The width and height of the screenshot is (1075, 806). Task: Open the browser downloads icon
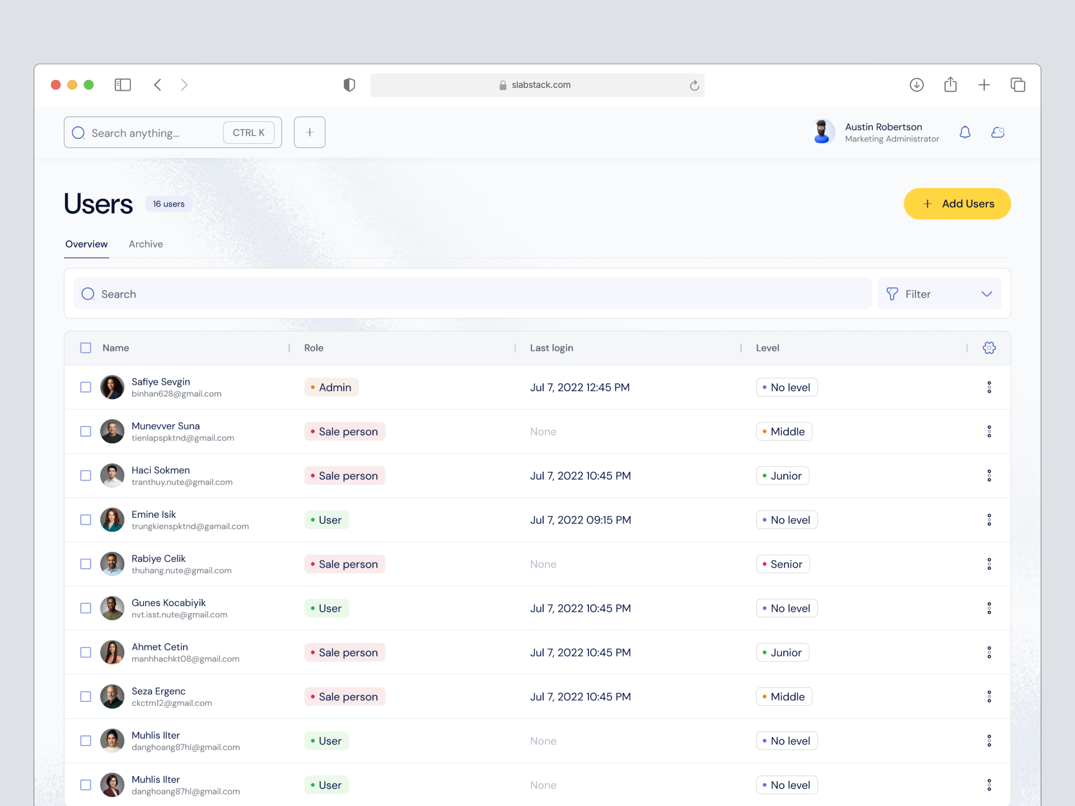(917, 85)
